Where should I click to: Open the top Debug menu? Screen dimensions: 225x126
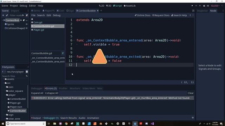click(x=23, y=6)
